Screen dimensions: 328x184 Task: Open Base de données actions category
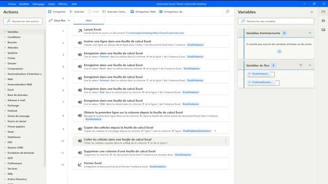(17, 95)
